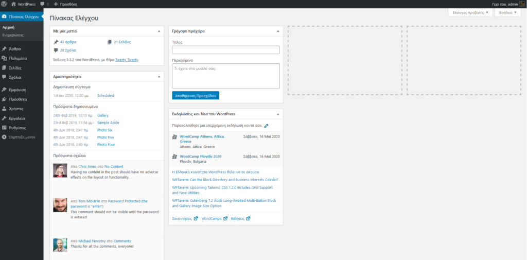
Task: Click the Άρθρα pushpin icon in sidebar
Action: coord(5,49)
